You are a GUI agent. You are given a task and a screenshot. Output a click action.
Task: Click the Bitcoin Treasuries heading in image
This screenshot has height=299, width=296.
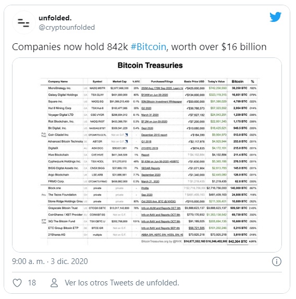coord(150,65)
